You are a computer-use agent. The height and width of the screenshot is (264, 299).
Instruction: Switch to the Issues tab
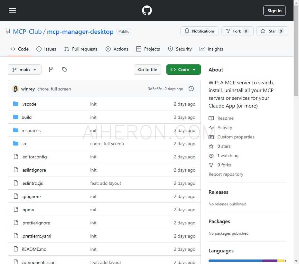pos(46,49)
